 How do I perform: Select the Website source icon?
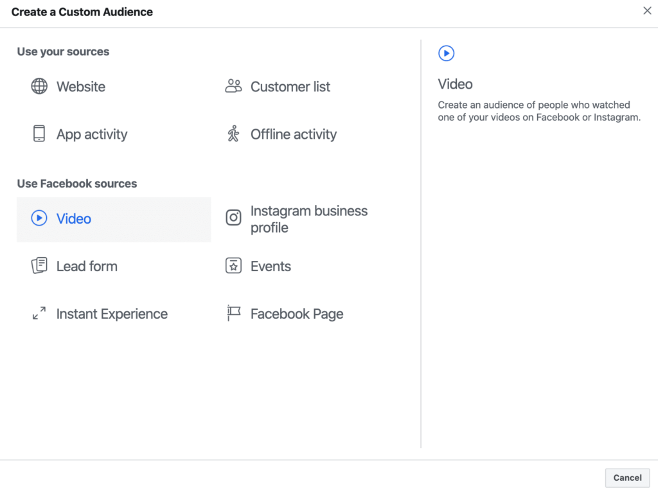click(39, 86)
